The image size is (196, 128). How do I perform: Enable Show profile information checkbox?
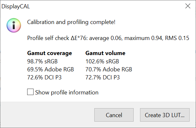pos(31,92)
